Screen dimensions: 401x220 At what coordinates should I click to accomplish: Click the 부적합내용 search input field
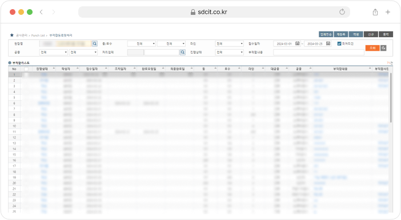click(x=319, y=52)
